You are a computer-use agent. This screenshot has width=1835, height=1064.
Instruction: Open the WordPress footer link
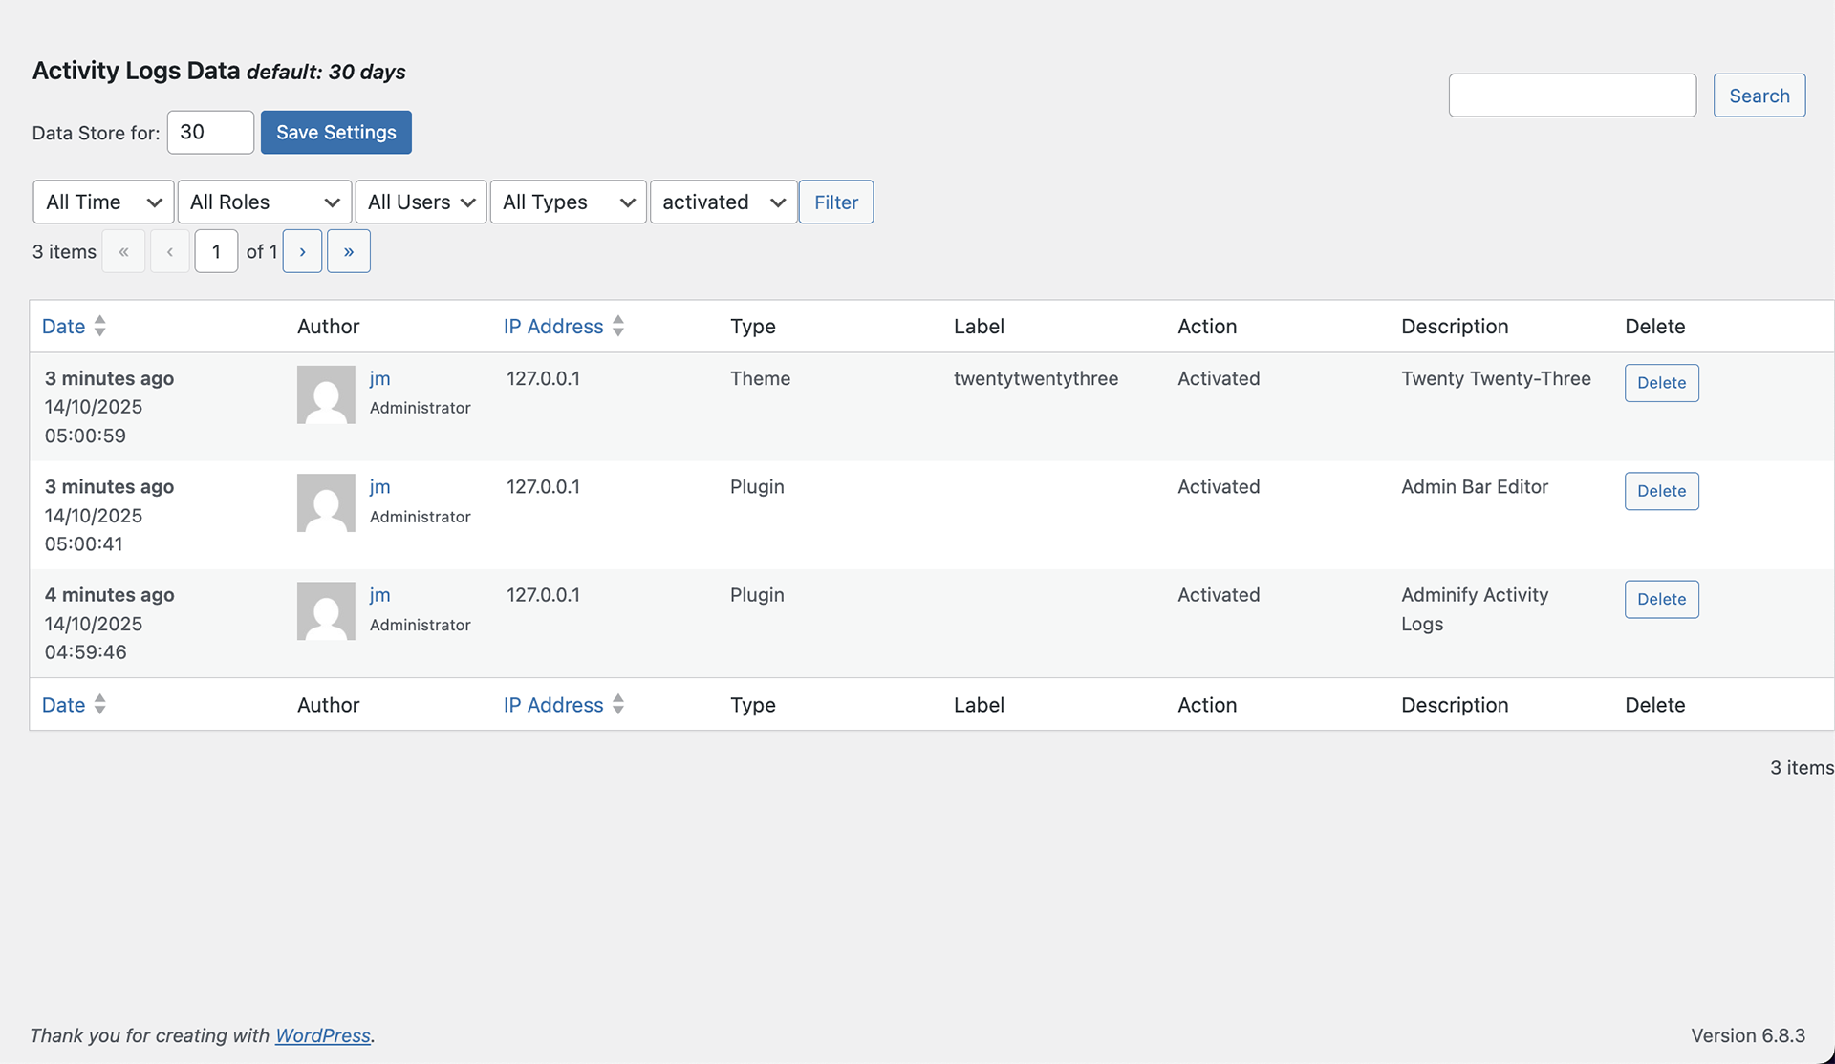(323, 1035)
